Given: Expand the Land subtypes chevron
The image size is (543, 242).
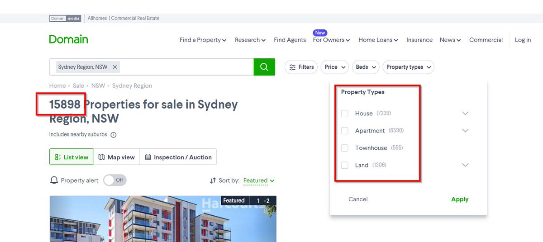Looking at the screenshot, I should 465,165.
